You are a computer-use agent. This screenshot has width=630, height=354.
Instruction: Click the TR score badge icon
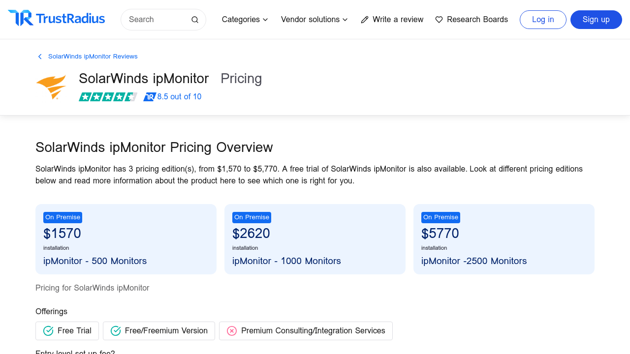point(150,97)
